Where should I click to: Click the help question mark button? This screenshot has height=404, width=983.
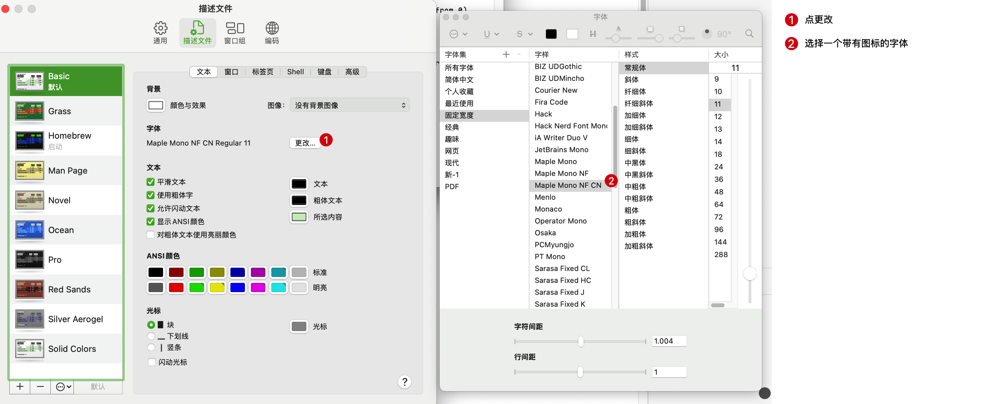click(x=404, y=382)
